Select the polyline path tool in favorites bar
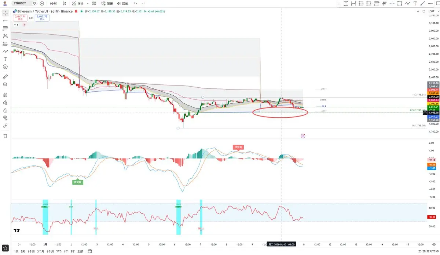The width and height of the screenshot is (440, 255). pyautogui.click(x=407, y=3)
